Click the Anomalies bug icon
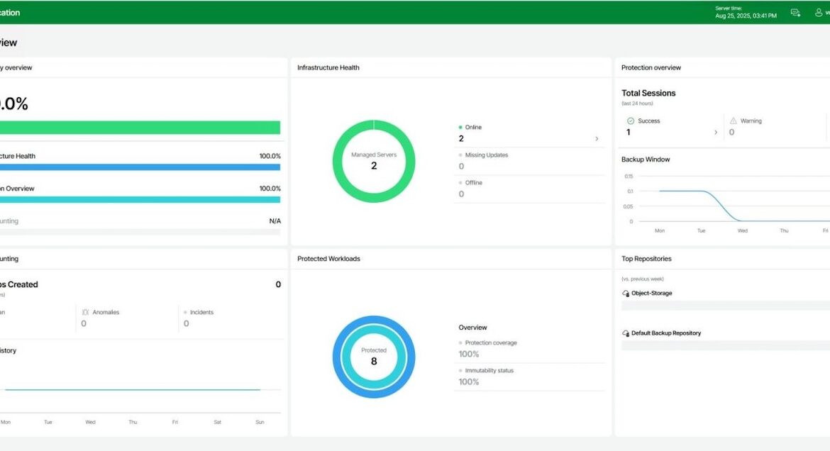Image resolution: width=830 pixels, height=451 pixels. [85, 312]
